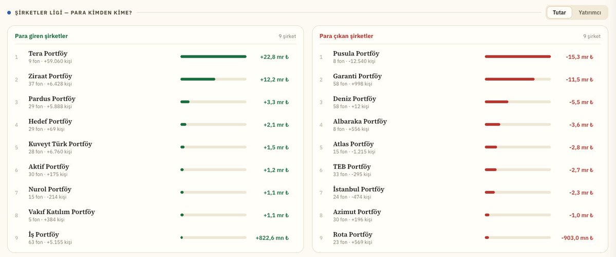Click the Pusula Portföy name

coord(356,53)
